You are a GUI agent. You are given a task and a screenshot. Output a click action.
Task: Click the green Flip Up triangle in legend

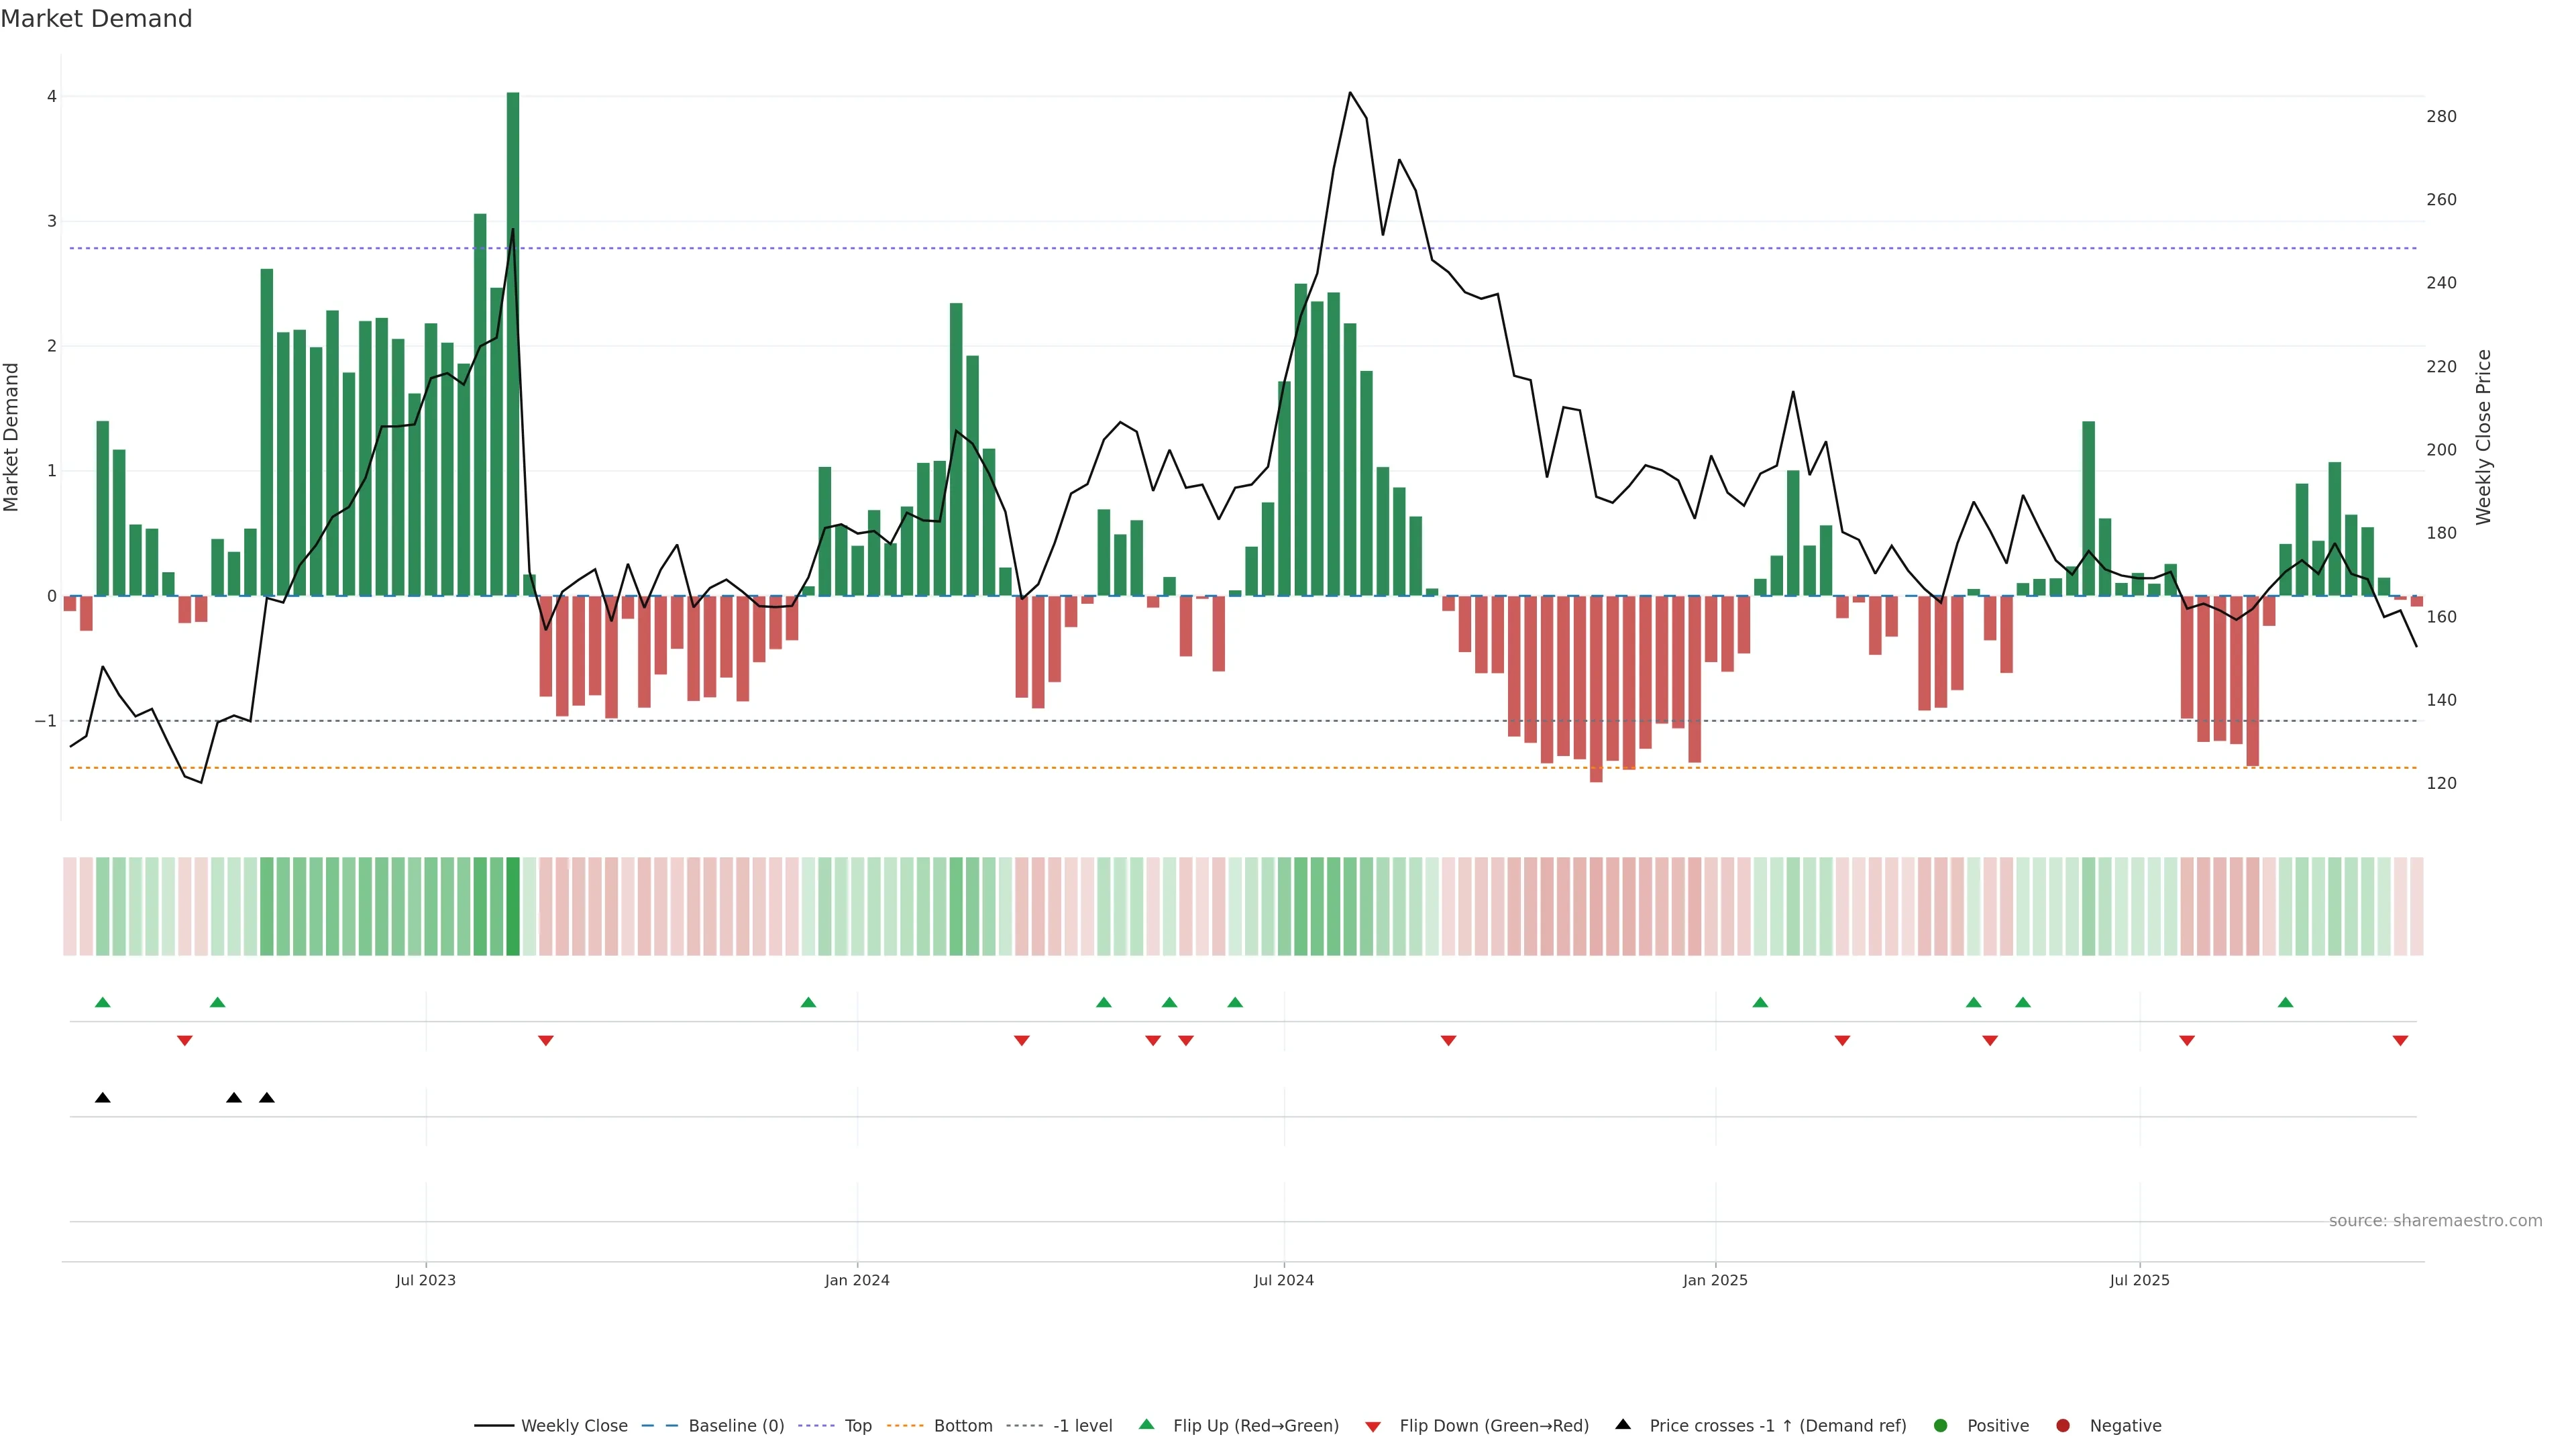point(1146,1424)
